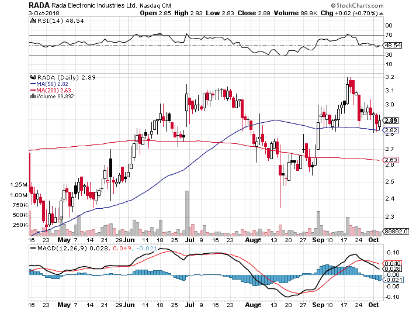This screenshot has height=310, width=409.
Task: Click the small triangle beside Chg value
Action: [x=381, y=13]
